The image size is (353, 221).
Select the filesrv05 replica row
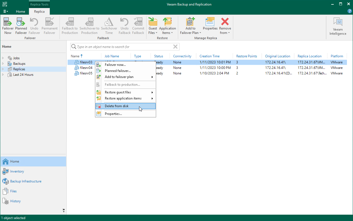[207, 73]
